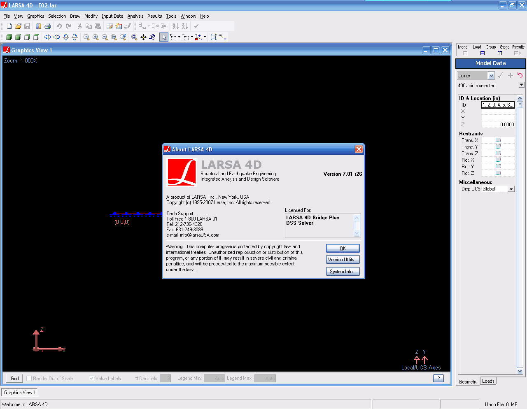Image resolution: width=527 pixels, height=409 pixels.
Task: Open the File menu
Action: click(7, 16)
